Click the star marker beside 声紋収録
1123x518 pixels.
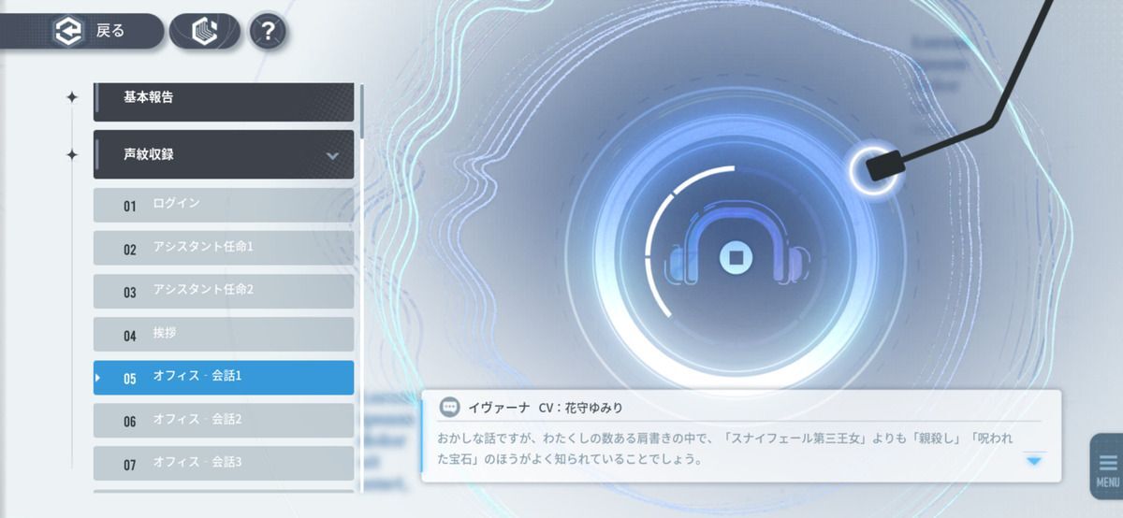click(x=72, y=155)
